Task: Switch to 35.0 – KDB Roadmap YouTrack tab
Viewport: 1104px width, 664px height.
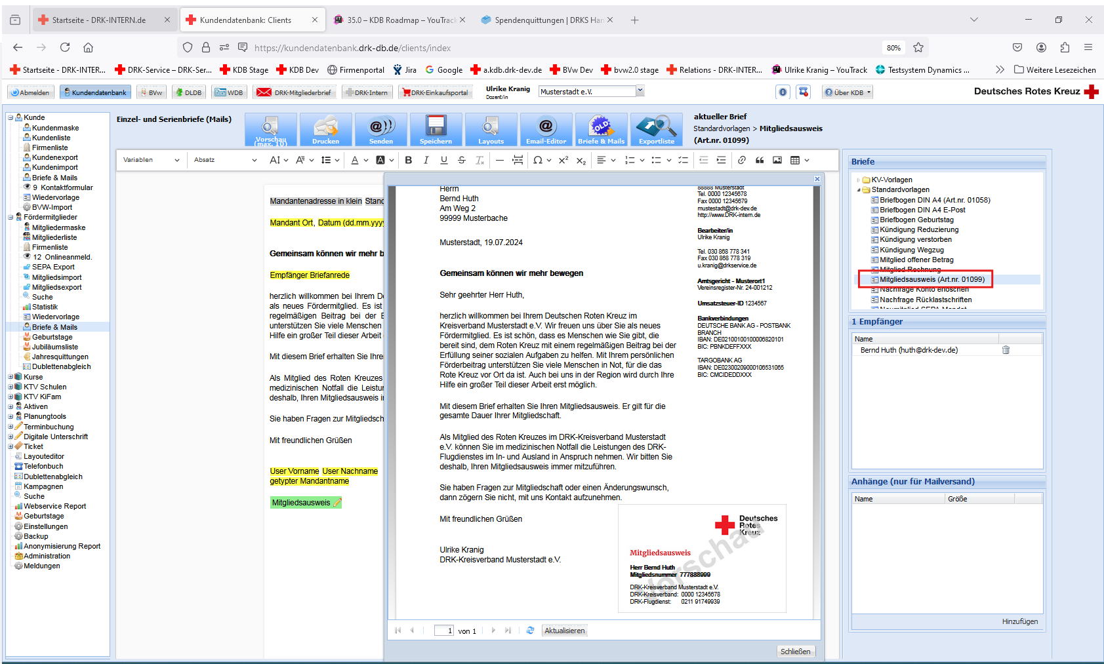Action: 400,20
